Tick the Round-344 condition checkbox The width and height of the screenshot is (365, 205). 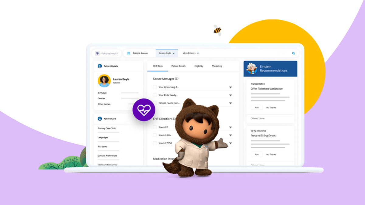(155, 135)
